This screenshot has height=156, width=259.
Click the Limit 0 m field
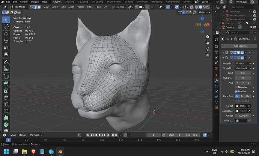coord(243,73)
